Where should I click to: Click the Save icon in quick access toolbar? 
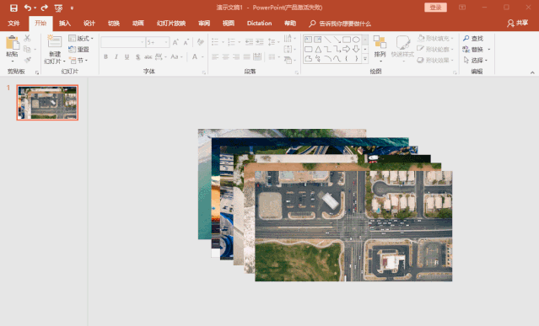click(x=13, y=8)
